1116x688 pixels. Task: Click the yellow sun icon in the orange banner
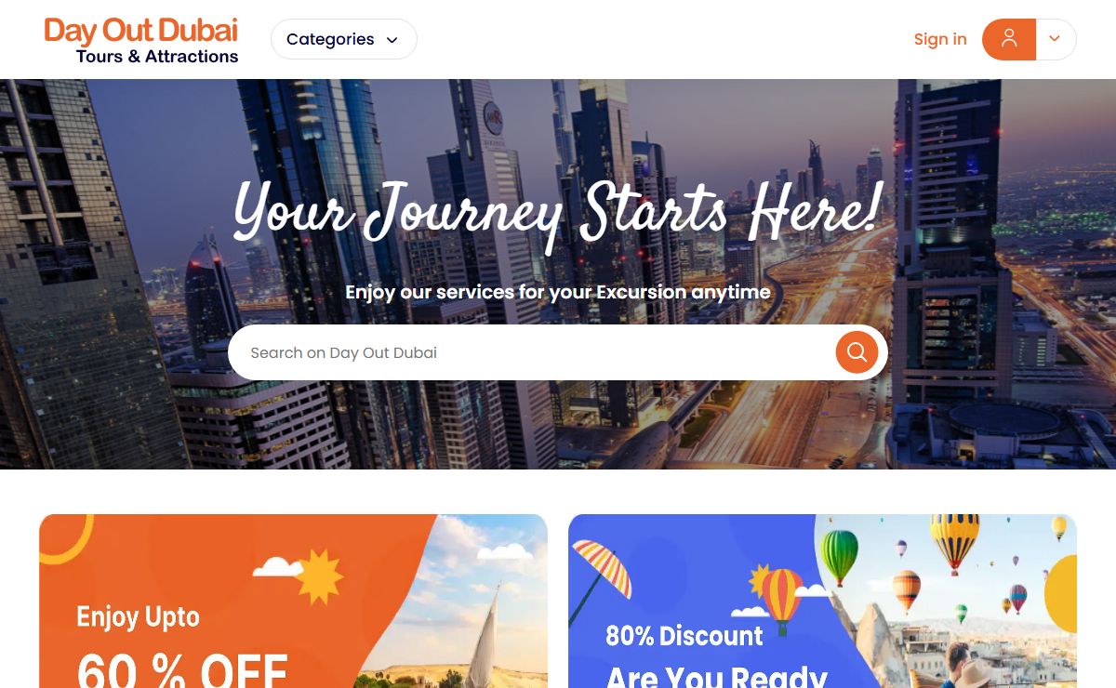[320, 576]
